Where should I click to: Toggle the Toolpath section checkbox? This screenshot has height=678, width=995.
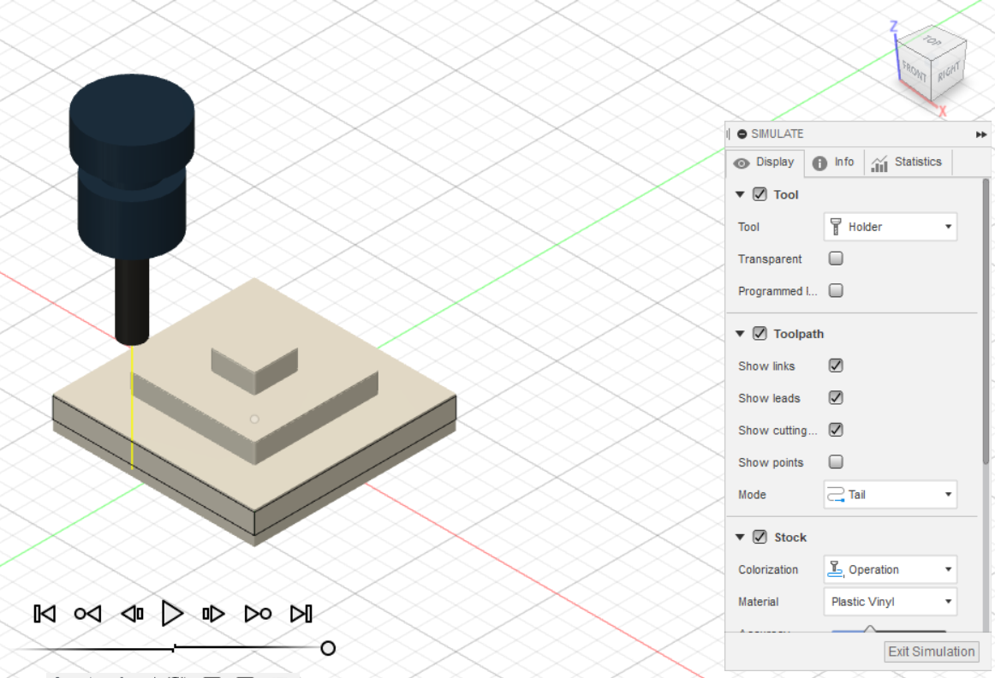point(760,334)
